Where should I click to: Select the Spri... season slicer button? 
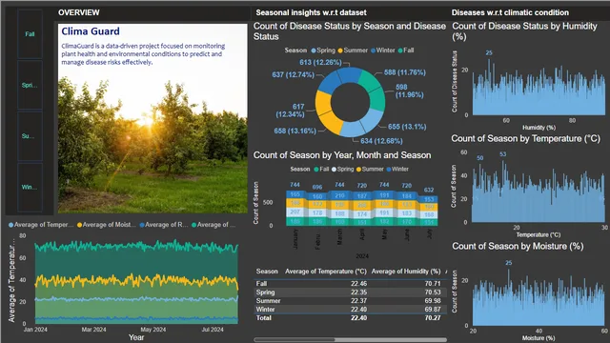(30, 85)
